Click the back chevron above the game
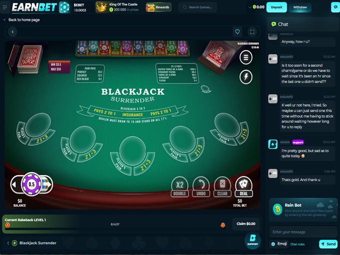This screenshot has height=255, width=340. [x=12, y=32]
